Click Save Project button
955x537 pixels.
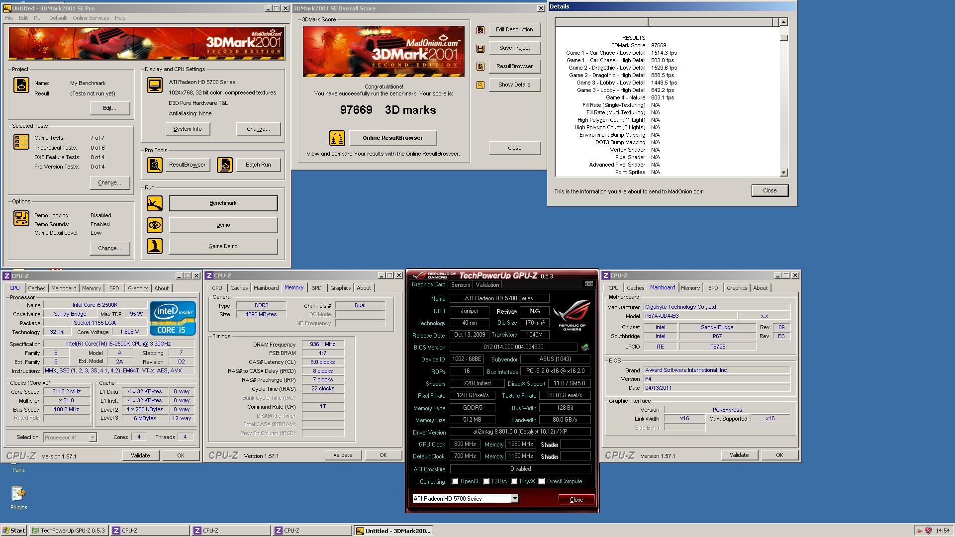(x=514, y=48)
